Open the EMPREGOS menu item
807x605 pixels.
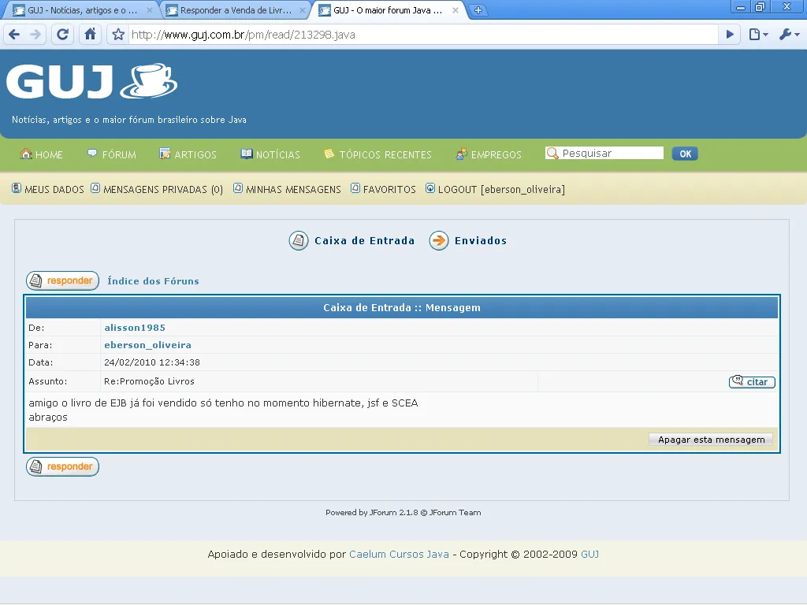496,155
